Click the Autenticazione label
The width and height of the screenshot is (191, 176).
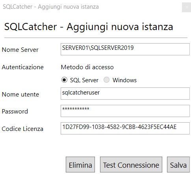pyautogui.click(x=22, y=67)
